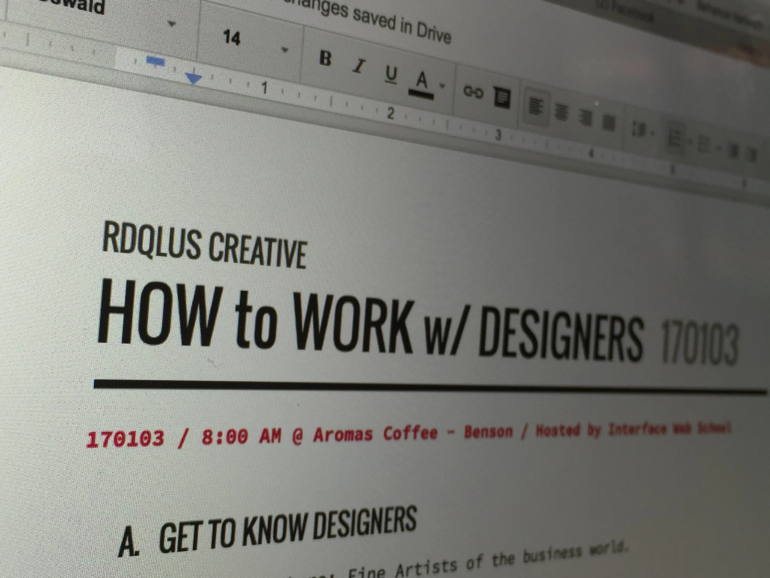
Task: Toggle underline formatting with the U button
Action: [391, 75]
